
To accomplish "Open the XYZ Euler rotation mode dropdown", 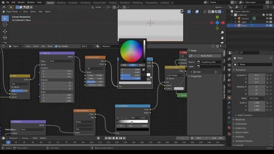I will [x=256, y=98].
